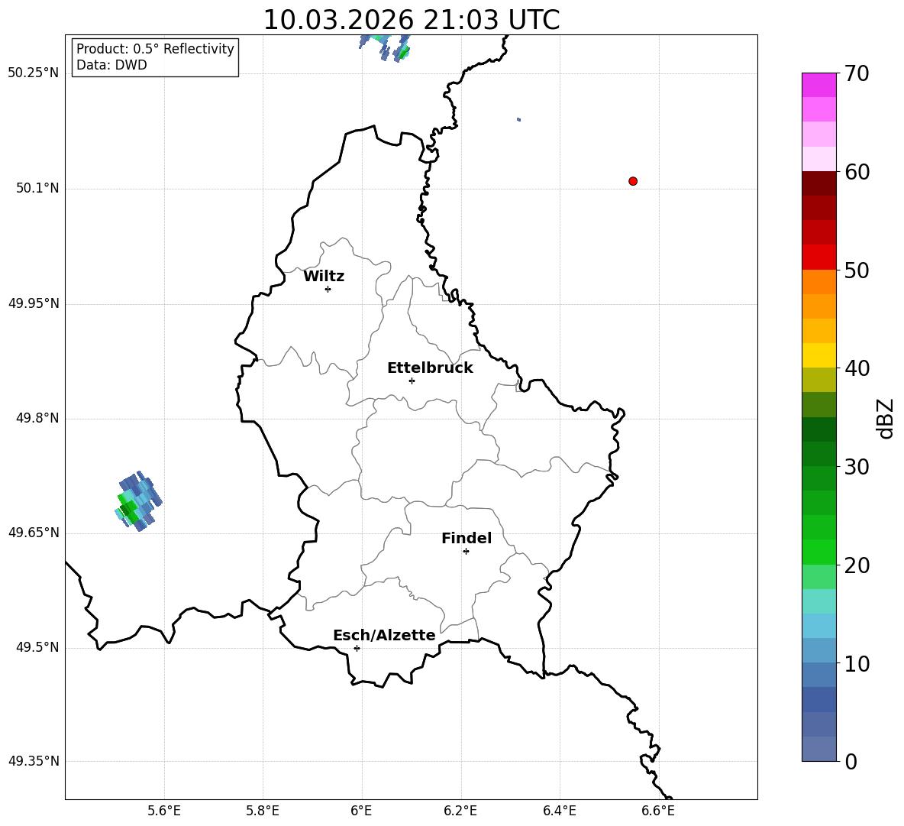Click the 5.6°E longitude label
Screen dimensions: 904x826
164,811
